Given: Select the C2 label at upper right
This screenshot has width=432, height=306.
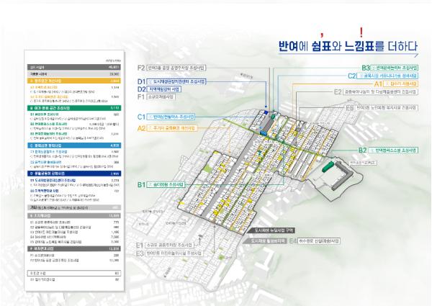Looking at the screenshot, I should (x=351, y=76).
